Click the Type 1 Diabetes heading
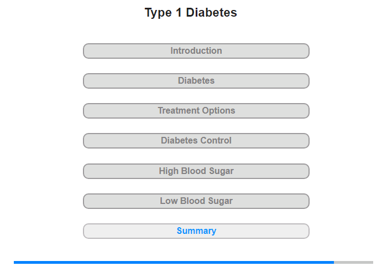 click(x=191, y=13)
